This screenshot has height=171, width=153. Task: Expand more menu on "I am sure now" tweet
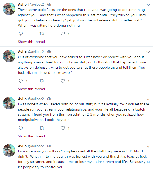tap(148, 146)
